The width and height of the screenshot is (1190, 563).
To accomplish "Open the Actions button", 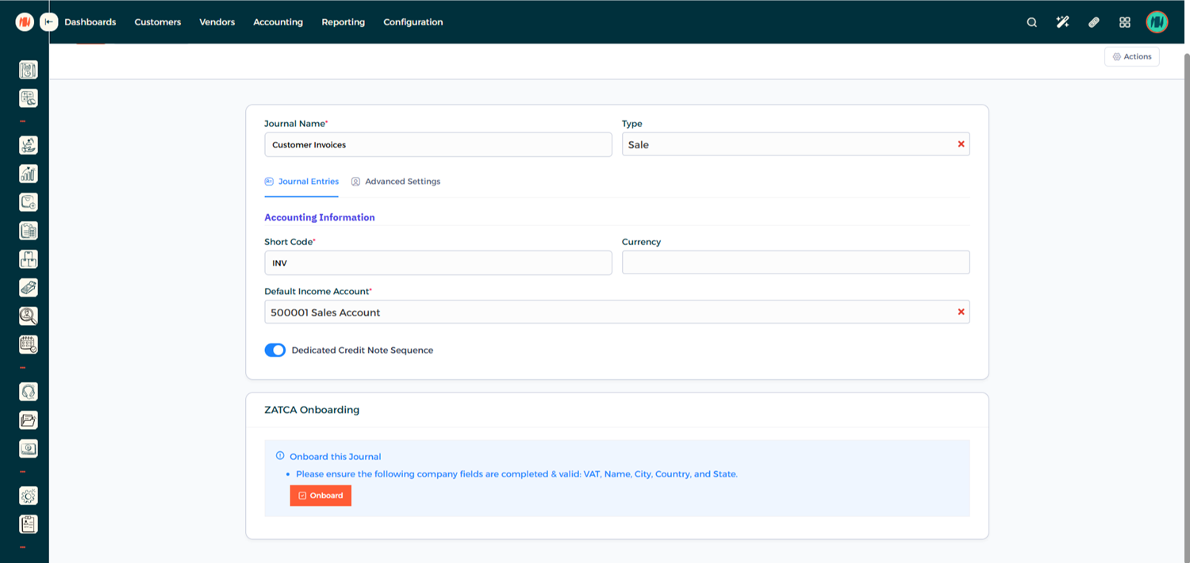I will (x=1131, y=57).
